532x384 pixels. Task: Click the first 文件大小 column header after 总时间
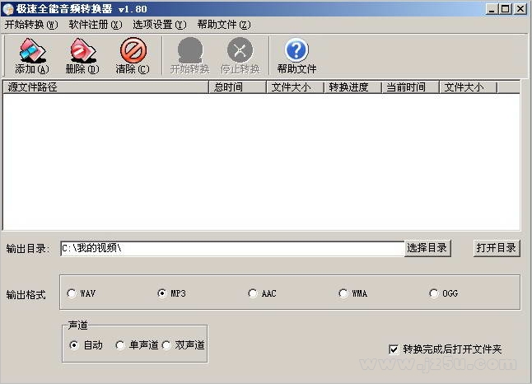tap(295, 87)
